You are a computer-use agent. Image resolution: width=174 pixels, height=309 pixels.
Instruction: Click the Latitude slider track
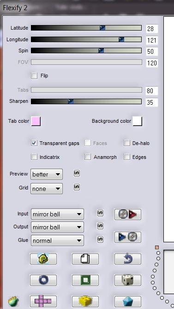[86, 28]
